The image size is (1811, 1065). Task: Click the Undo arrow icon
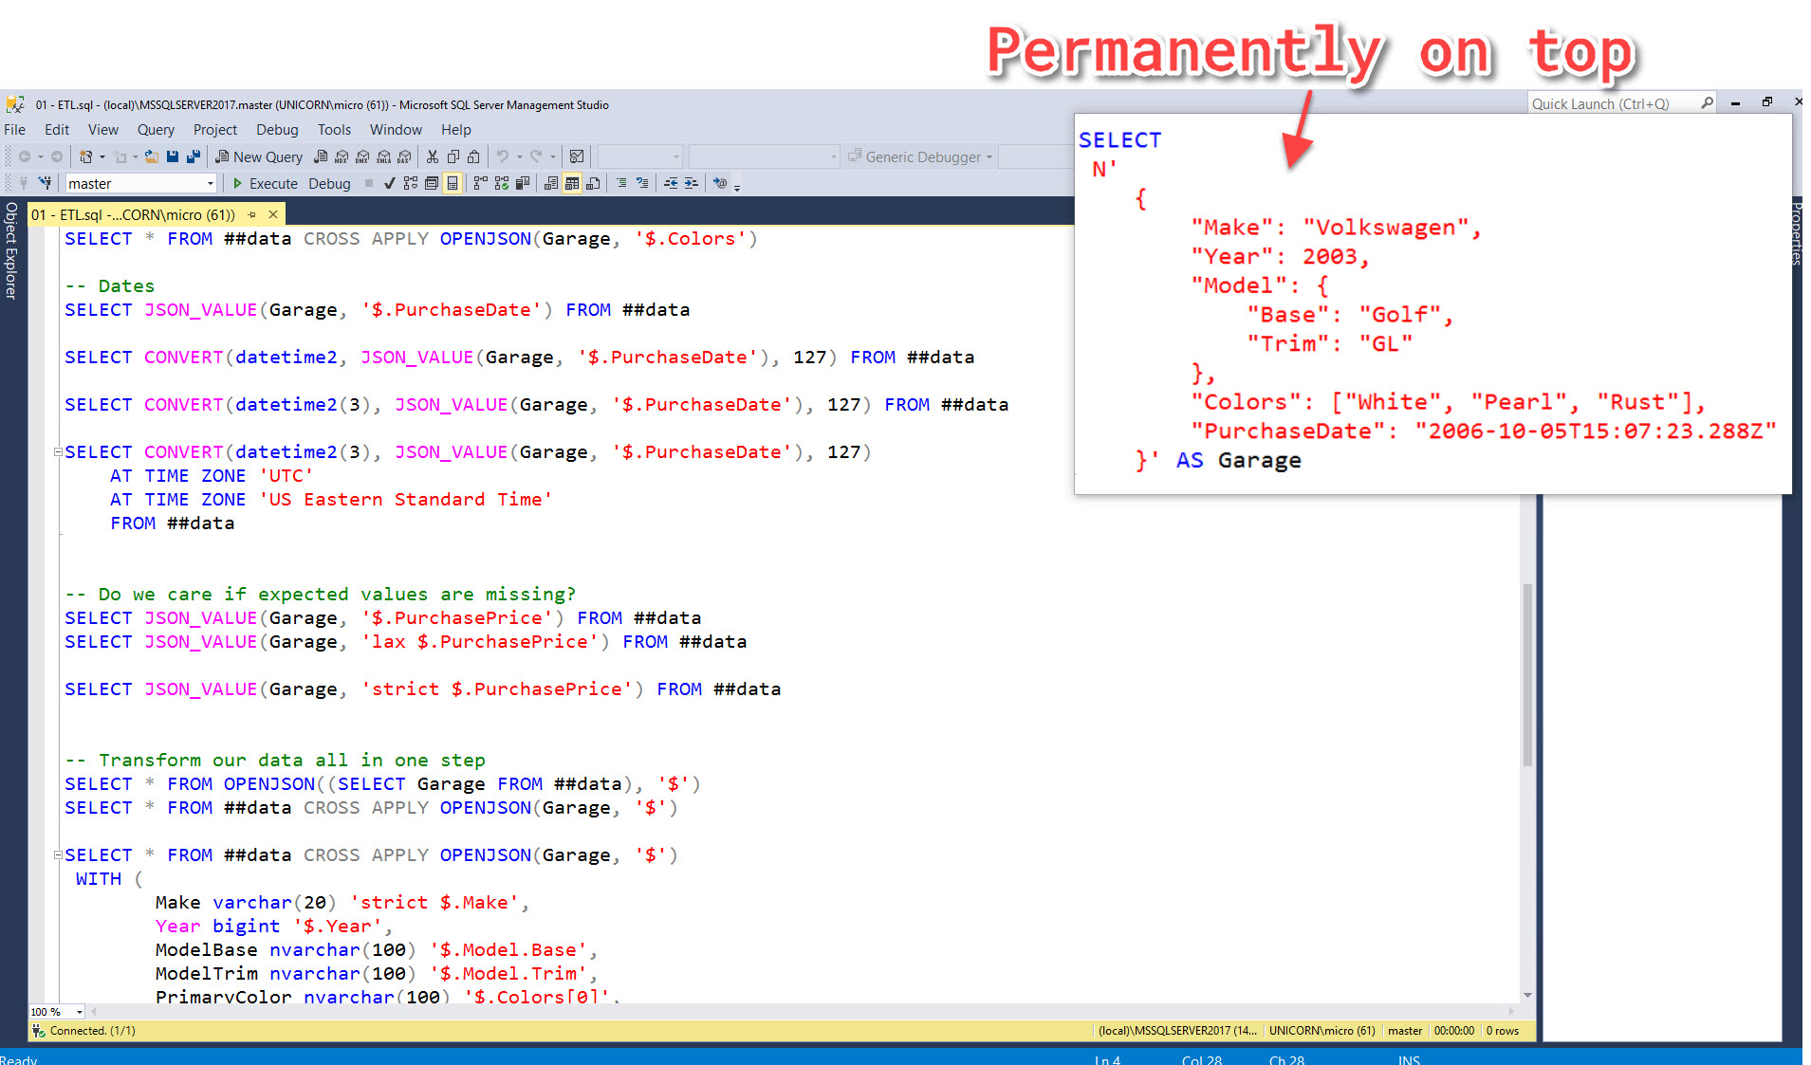pyautogui.click(x=503, y=156)
